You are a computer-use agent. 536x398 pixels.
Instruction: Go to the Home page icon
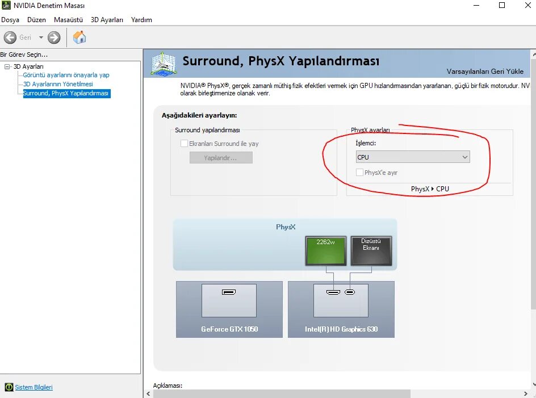[x=79, y=37]
